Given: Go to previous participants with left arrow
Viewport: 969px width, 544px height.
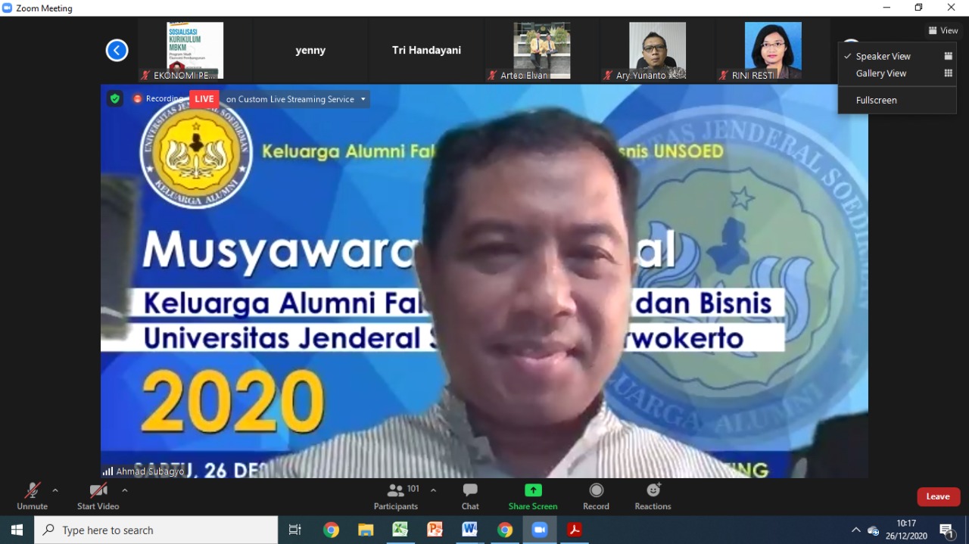Looking at the screenshot, I should (x=117, y=51).
